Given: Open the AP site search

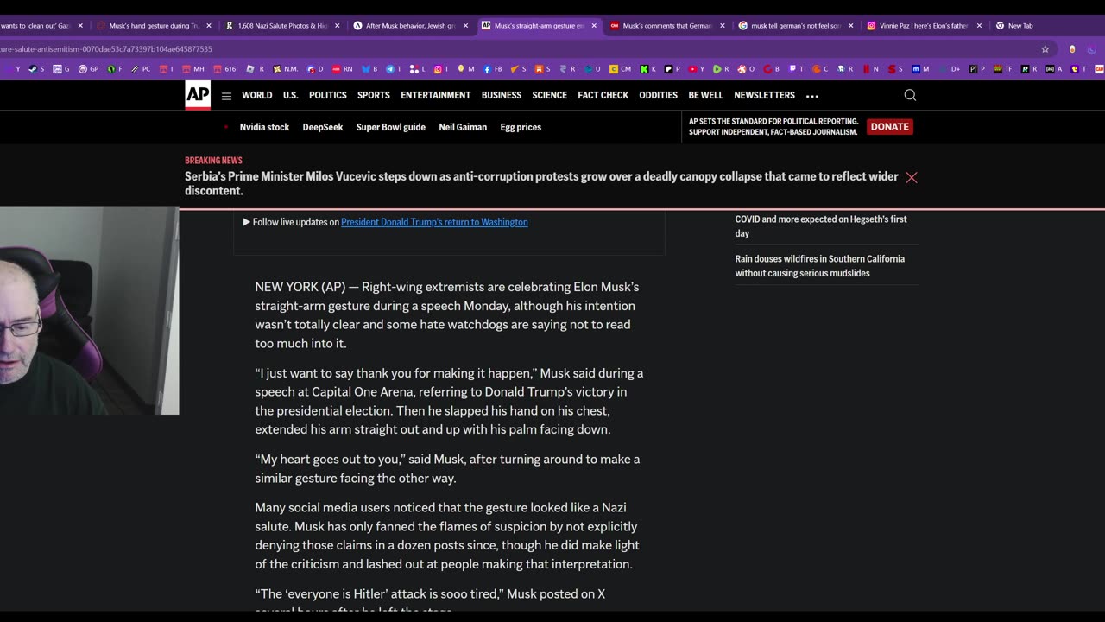Looking at the screenshot, I should 910,95.
